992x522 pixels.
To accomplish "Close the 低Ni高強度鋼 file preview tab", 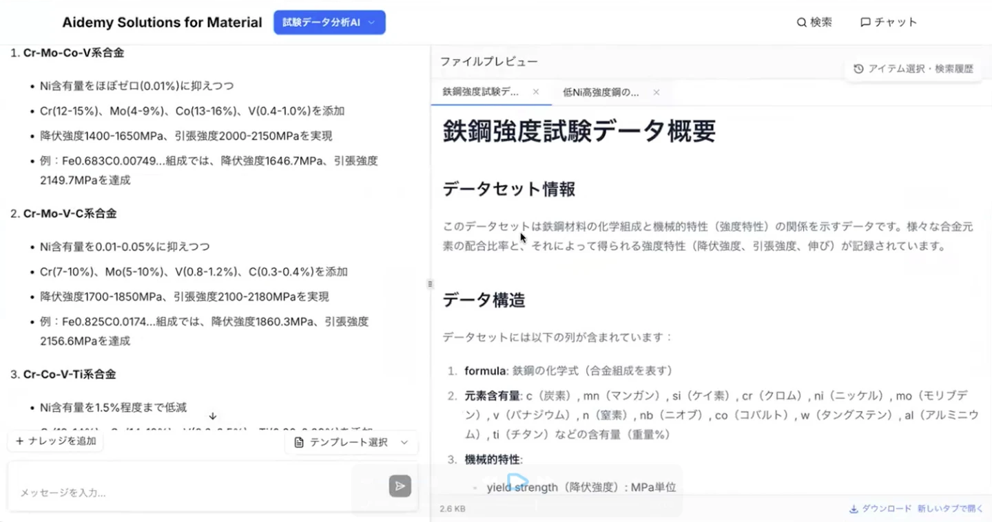I will 657,91.
